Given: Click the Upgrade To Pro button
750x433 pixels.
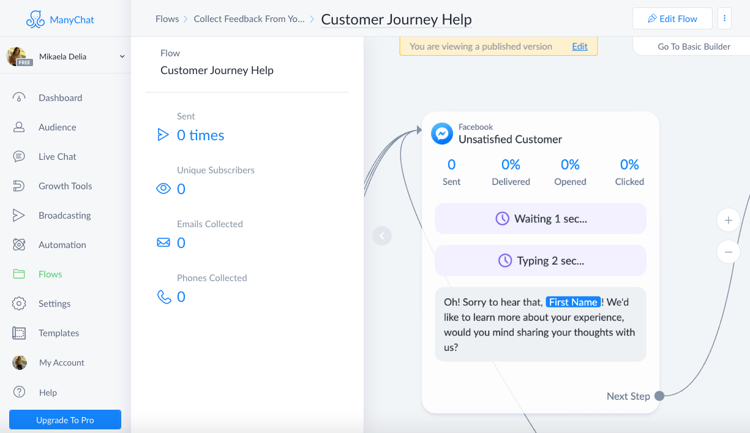Looking at the screenshot, I should click(x=65, y=420).
